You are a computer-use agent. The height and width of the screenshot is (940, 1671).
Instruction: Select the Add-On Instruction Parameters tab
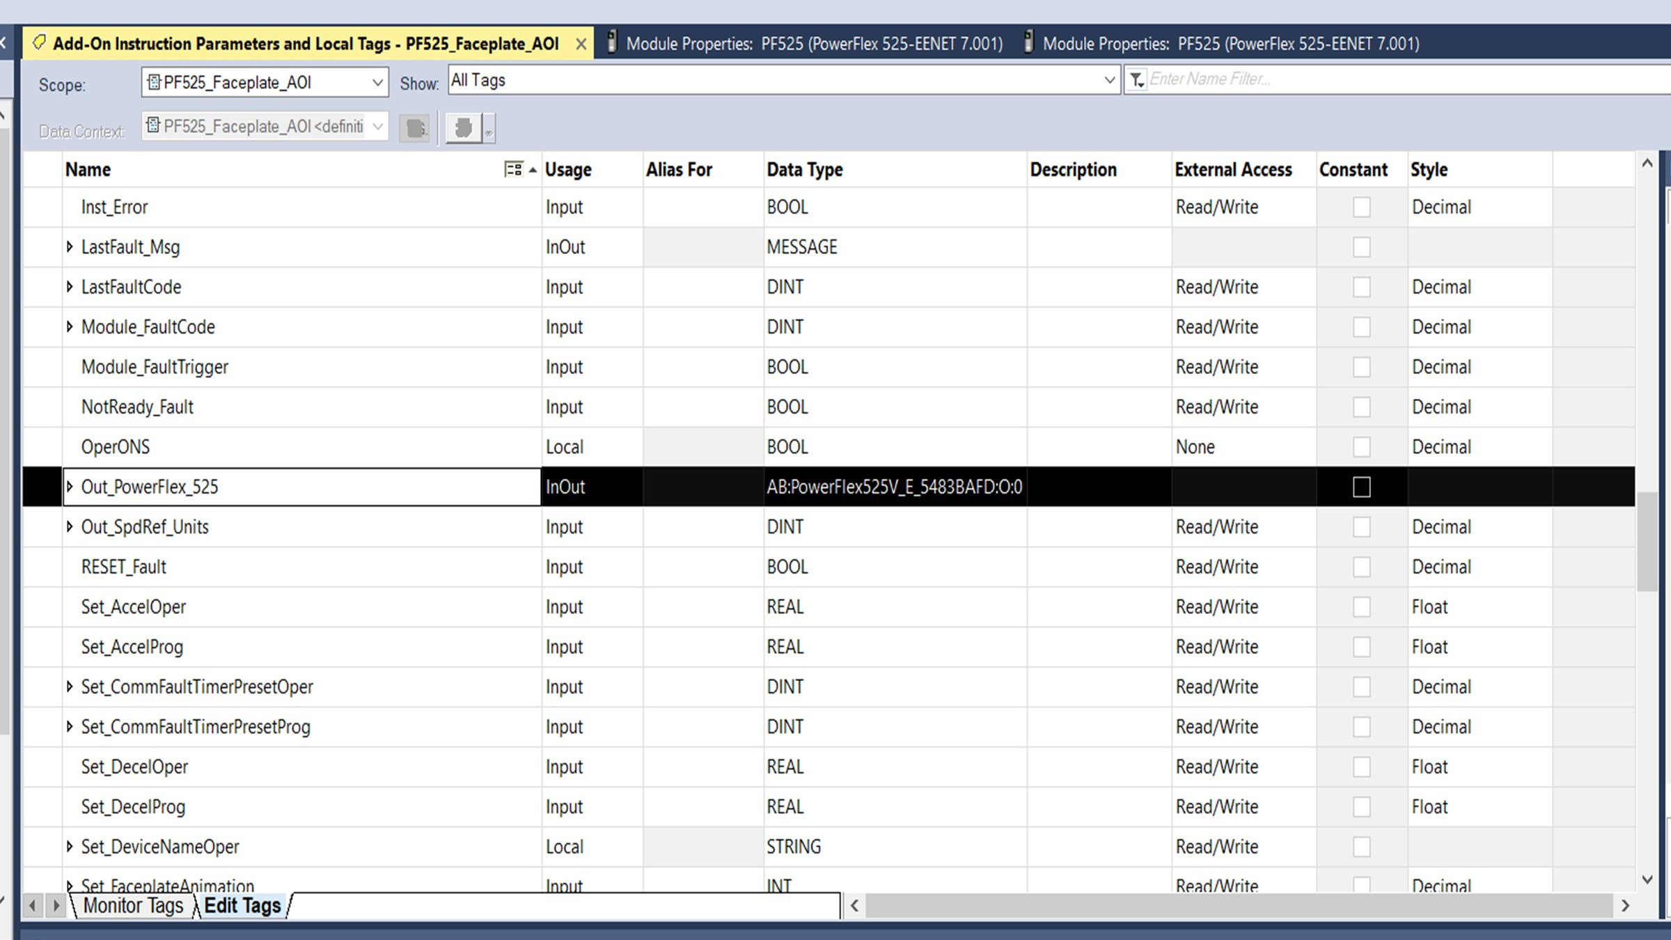coord(306,44)
